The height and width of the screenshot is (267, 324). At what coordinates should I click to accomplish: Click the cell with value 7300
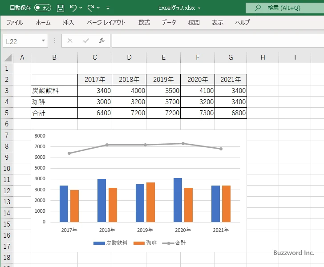click(198, 113)
